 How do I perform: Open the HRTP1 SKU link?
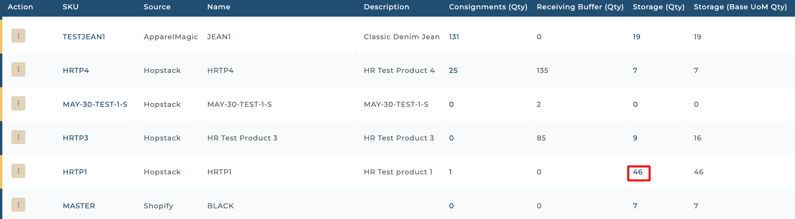(75, 172)
